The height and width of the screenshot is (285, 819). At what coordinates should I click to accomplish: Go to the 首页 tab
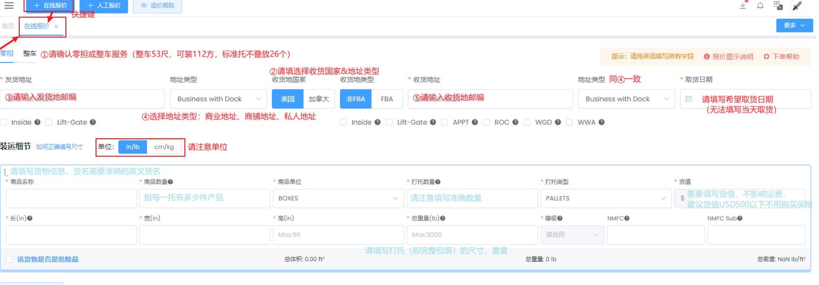pyautogui.click(x=8, y=26)
